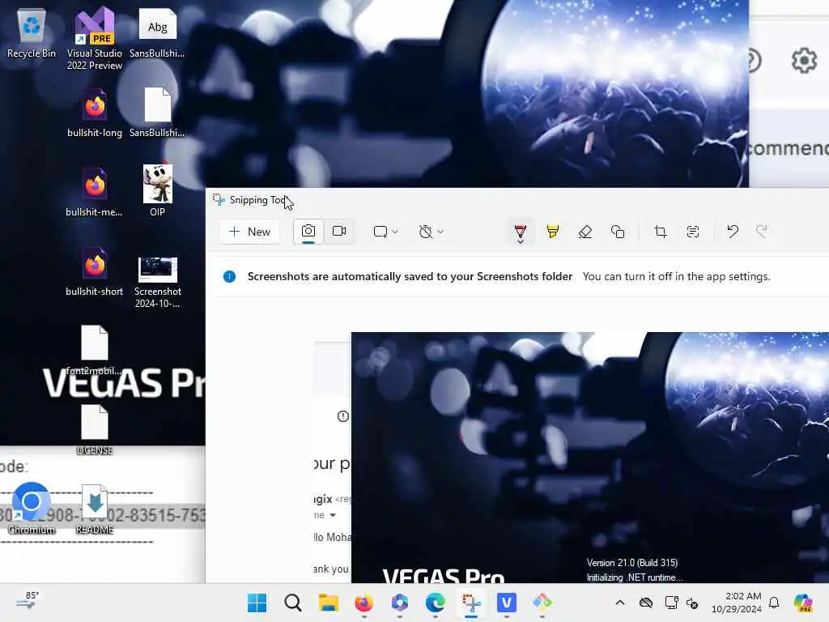The width and height of the screenshot is (829, 622).
Task: Select the OIP image file
Action: click(x=157, y=190)
